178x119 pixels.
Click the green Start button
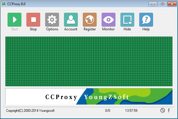[14, 20]
